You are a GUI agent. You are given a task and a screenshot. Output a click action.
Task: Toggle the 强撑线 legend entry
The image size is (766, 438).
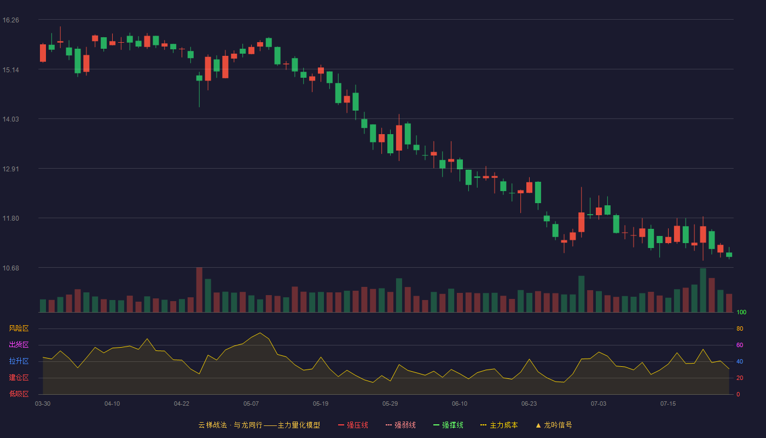pyautogui.click(x=448, y=425)
